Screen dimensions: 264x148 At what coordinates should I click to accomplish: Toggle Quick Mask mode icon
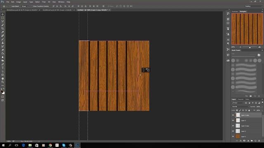point(2,97)
